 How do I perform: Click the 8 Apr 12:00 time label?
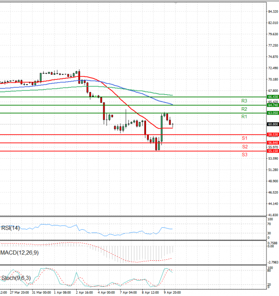click(150, 292)
